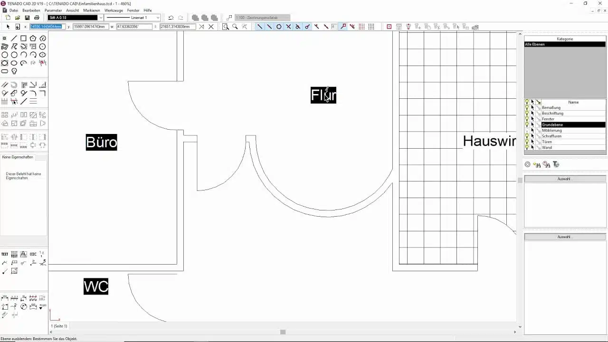608x342 pixels.
Task: Undo the last action
Action: (x=171, y=18)
